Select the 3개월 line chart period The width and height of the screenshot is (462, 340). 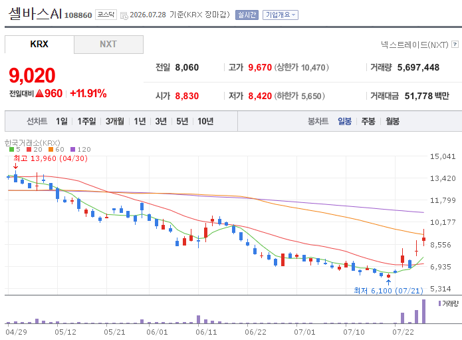(115, 121)
